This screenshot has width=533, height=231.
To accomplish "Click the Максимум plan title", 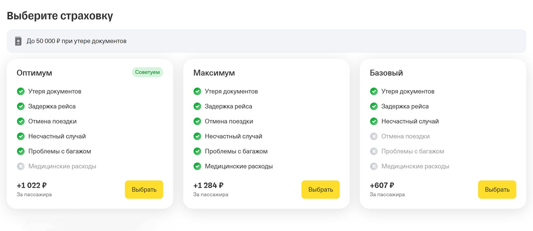I will click(x=214, y=73).
